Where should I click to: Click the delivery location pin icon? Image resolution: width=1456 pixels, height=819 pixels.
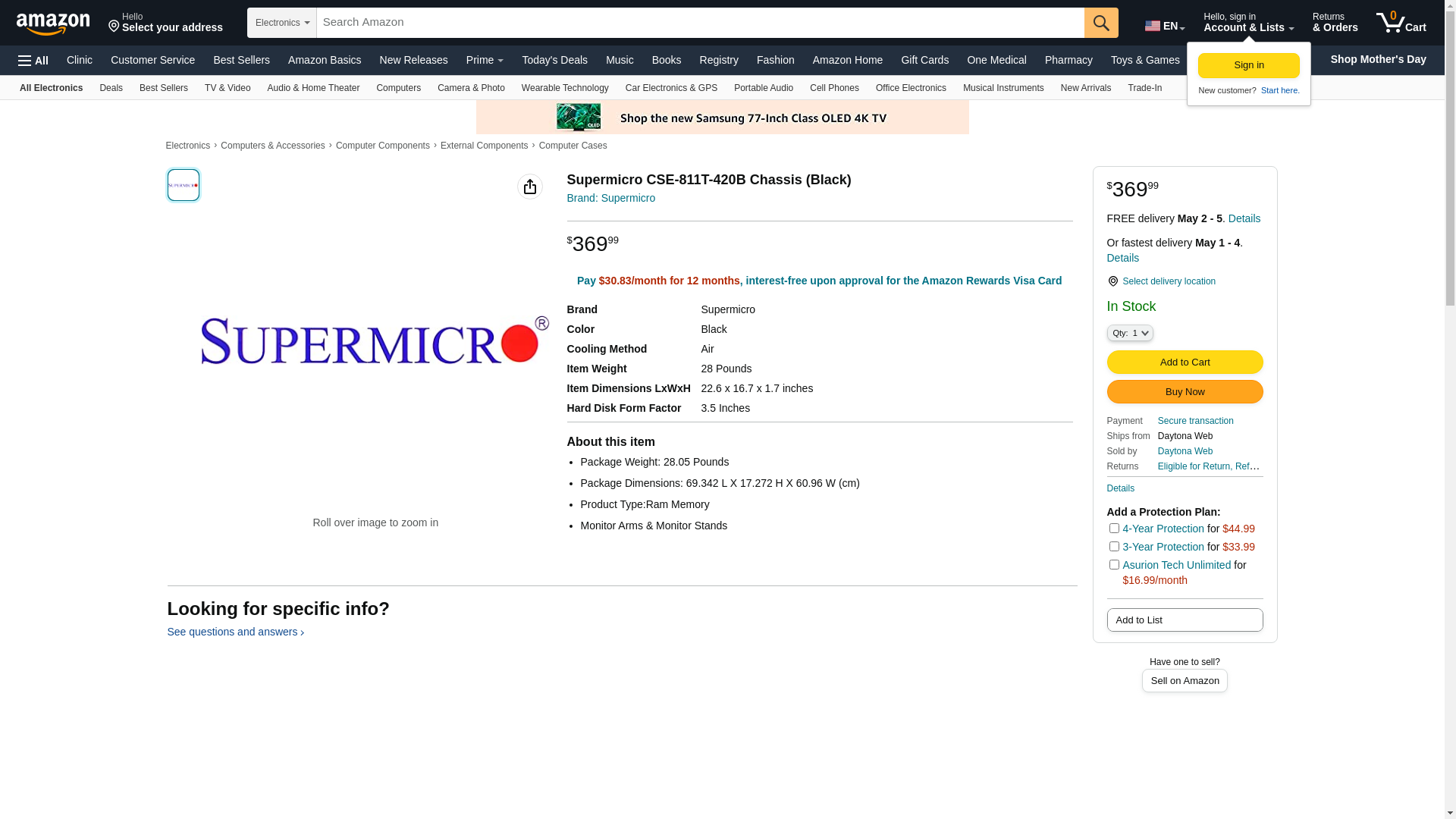1112,281
